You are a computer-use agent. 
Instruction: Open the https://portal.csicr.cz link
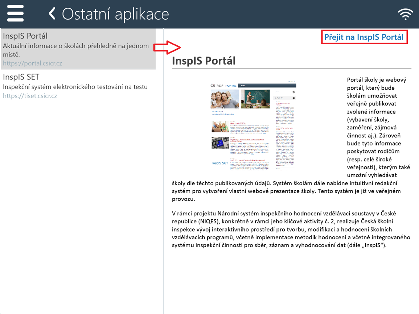32,63
